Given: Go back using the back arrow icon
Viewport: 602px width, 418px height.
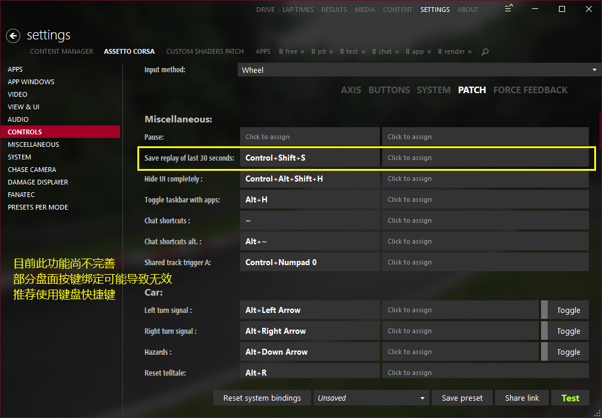Looking at the screenshot, I should click(x=13, y=36).
